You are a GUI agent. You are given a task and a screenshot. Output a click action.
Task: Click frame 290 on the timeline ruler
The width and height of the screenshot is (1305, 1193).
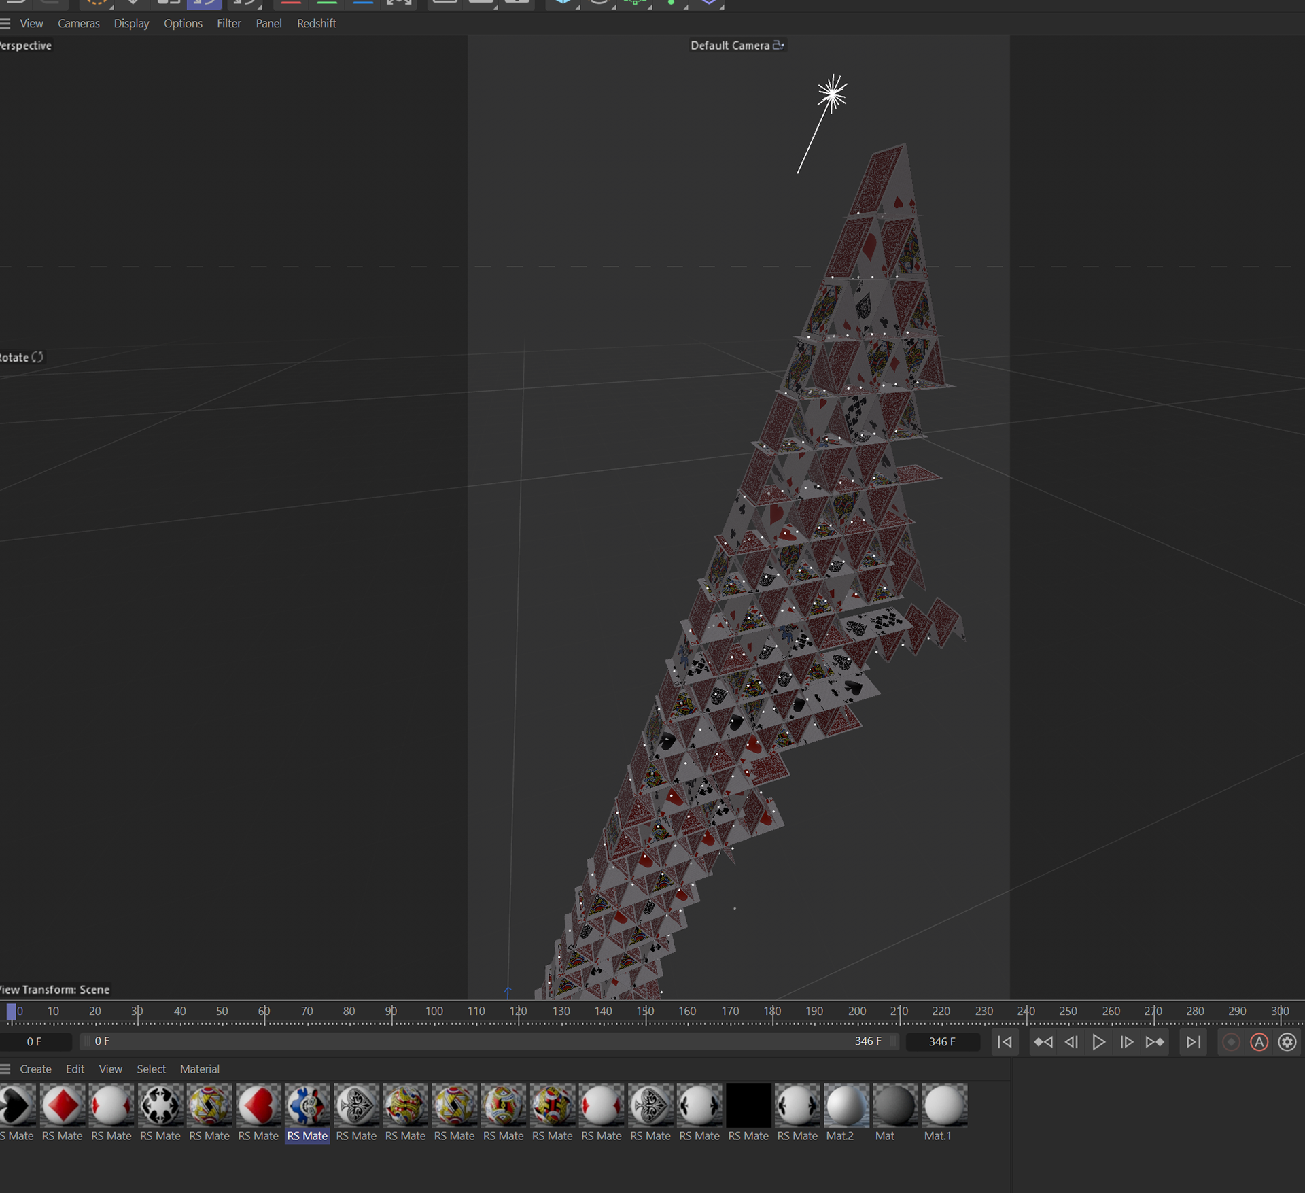(1237, 1012)
